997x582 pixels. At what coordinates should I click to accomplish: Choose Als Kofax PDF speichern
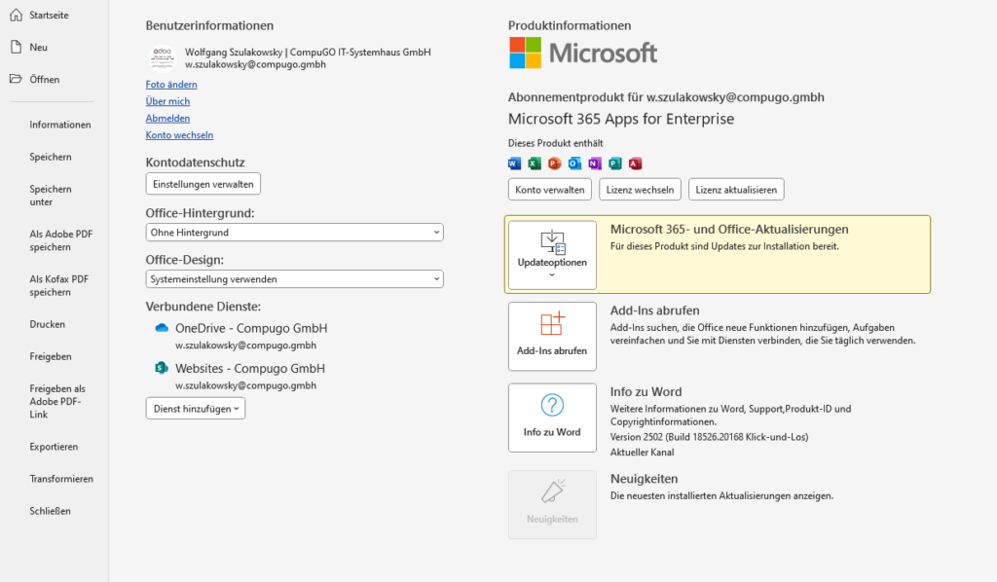[x=59, y=285]
